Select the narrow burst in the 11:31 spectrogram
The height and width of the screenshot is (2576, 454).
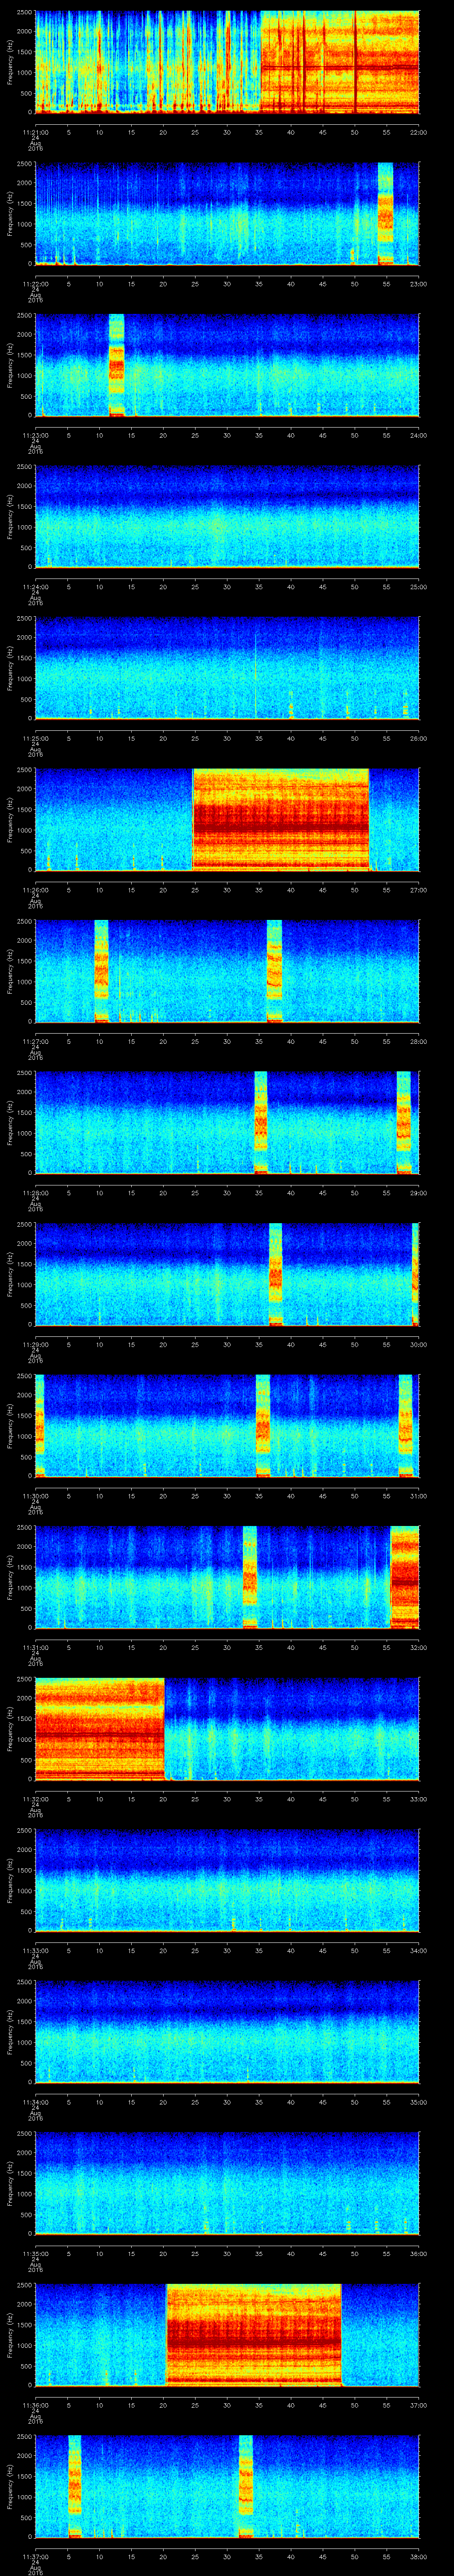(x=250, y=1577)
